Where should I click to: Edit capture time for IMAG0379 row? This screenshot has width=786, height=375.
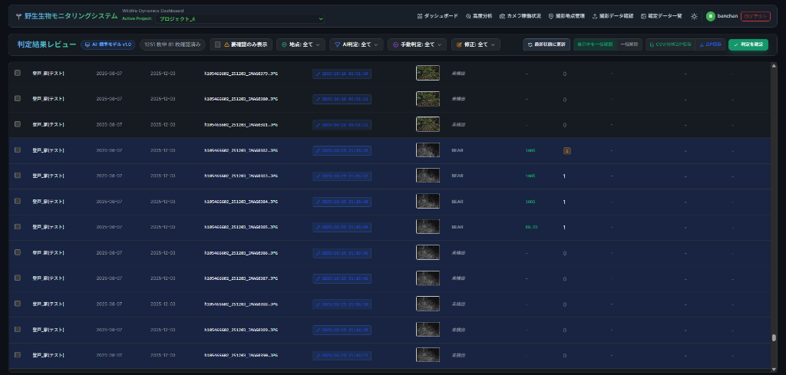pos(342,74)
